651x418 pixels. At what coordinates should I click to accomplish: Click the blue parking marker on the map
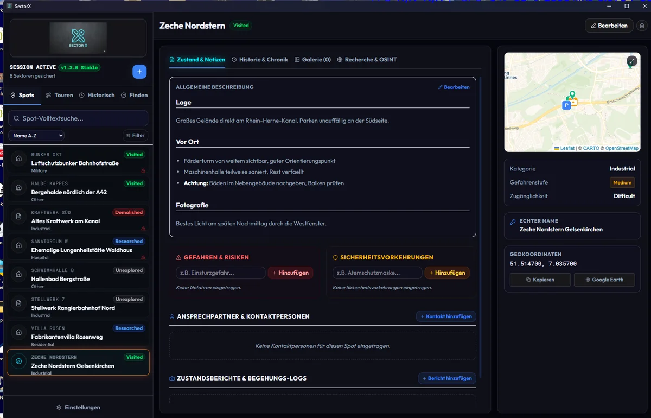[566, 105]
